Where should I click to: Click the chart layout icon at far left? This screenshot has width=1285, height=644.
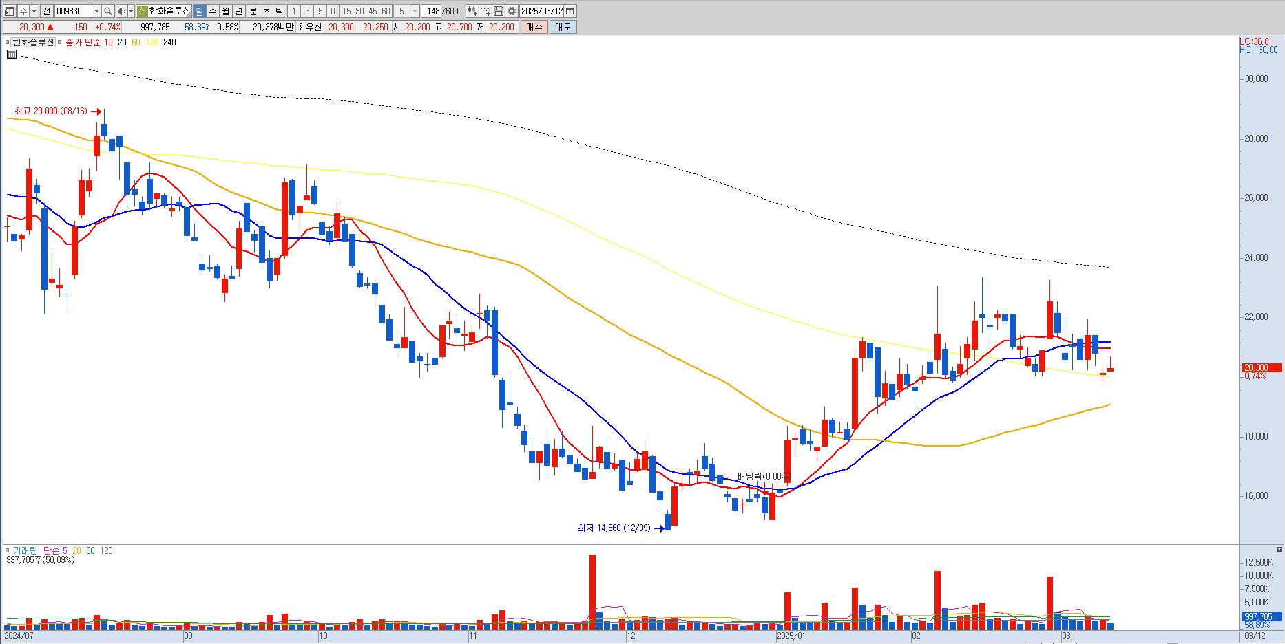pos(10,11)
